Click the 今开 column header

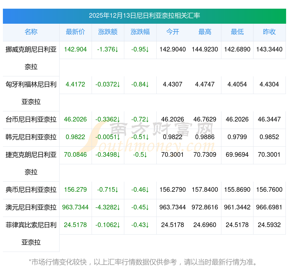173,32
